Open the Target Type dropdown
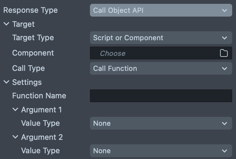The image size is (236, 159). coord(161,38)
